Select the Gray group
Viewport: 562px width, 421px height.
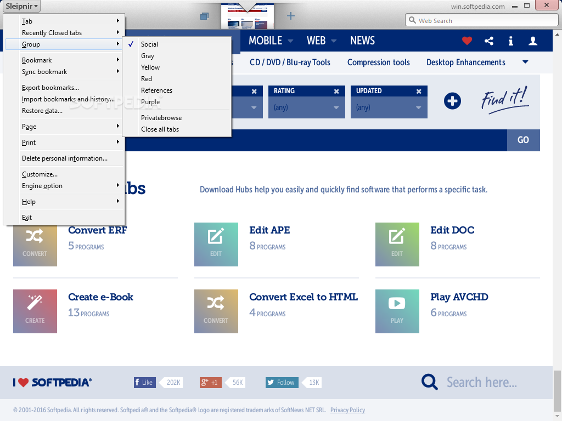[177, 56]
